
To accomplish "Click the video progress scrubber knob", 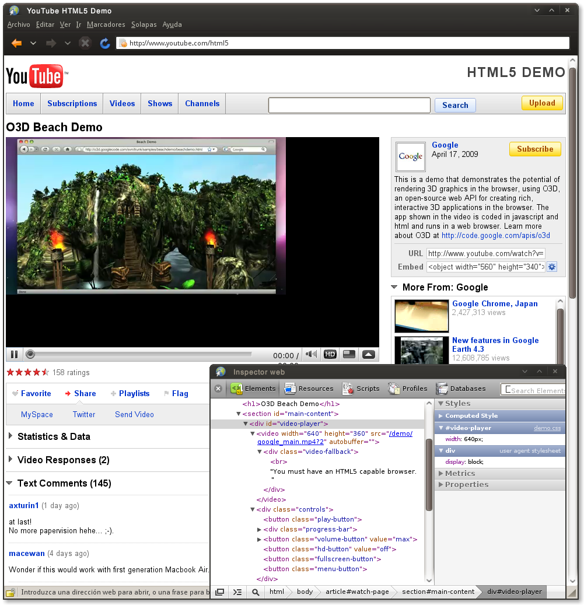I will coord(30,354).
